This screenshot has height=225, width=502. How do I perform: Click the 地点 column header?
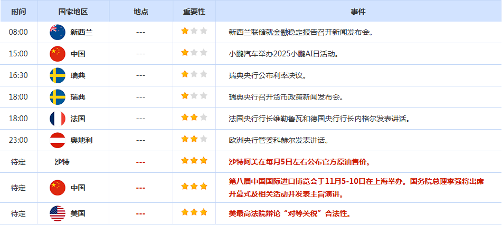click(x=140, y=11)
